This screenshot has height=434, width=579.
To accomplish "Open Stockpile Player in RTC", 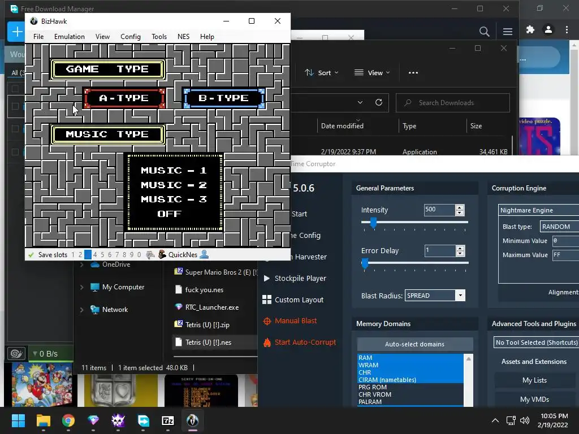I will click(x=295, y=278).
